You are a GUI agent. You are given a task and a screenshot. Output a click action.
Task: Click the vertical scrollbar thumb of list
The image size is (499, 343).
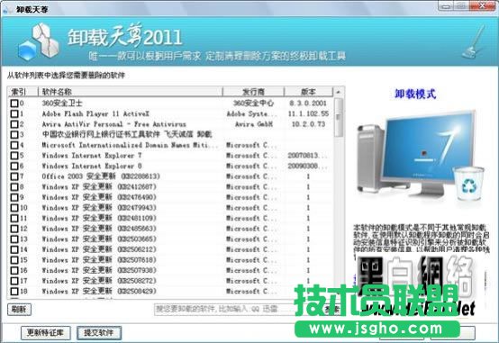tap(339, 117)
